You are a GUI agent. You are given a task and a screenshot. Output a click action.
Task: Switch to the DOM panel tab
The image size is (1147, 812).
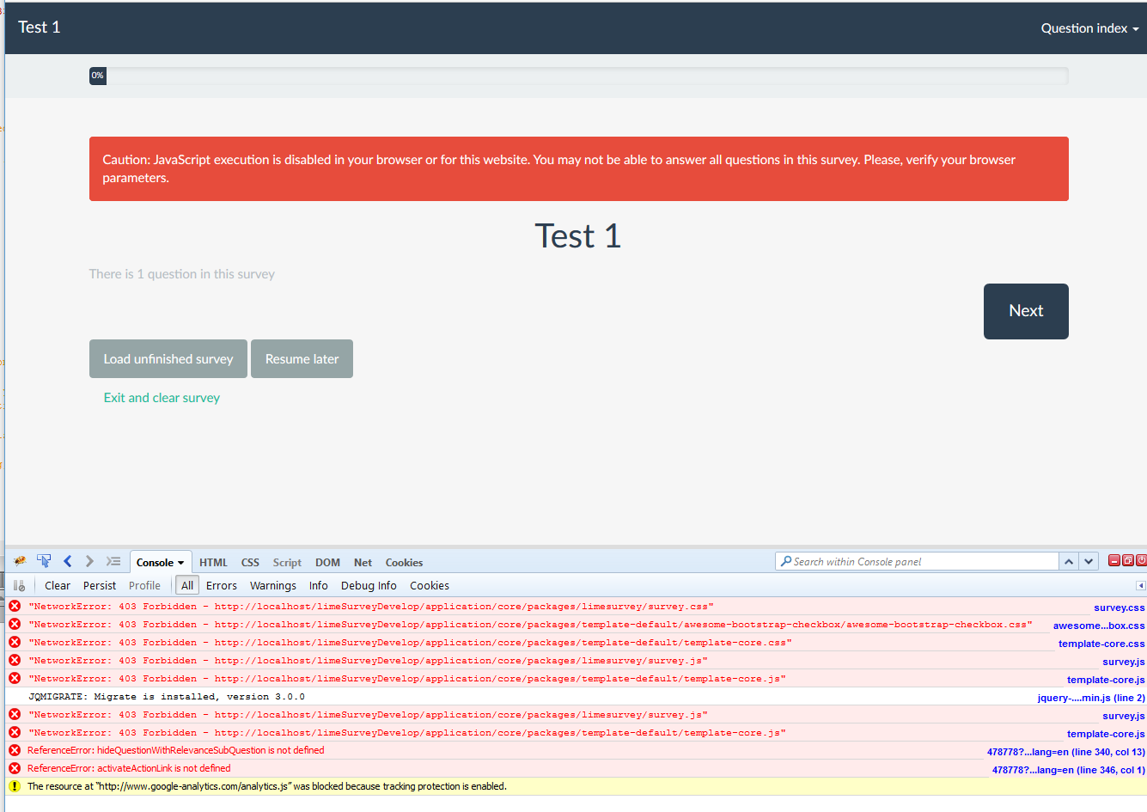(327, 563)
